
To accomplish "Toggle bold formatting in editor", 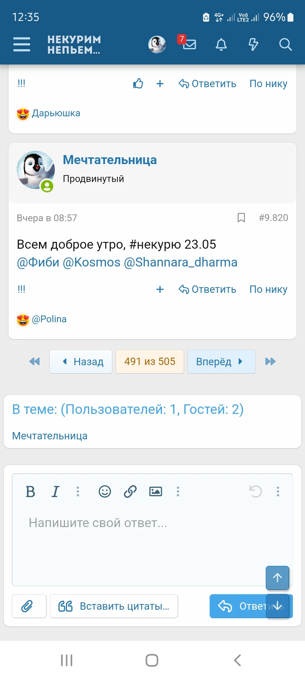I will pyautogui.click(x=30, y=492).
